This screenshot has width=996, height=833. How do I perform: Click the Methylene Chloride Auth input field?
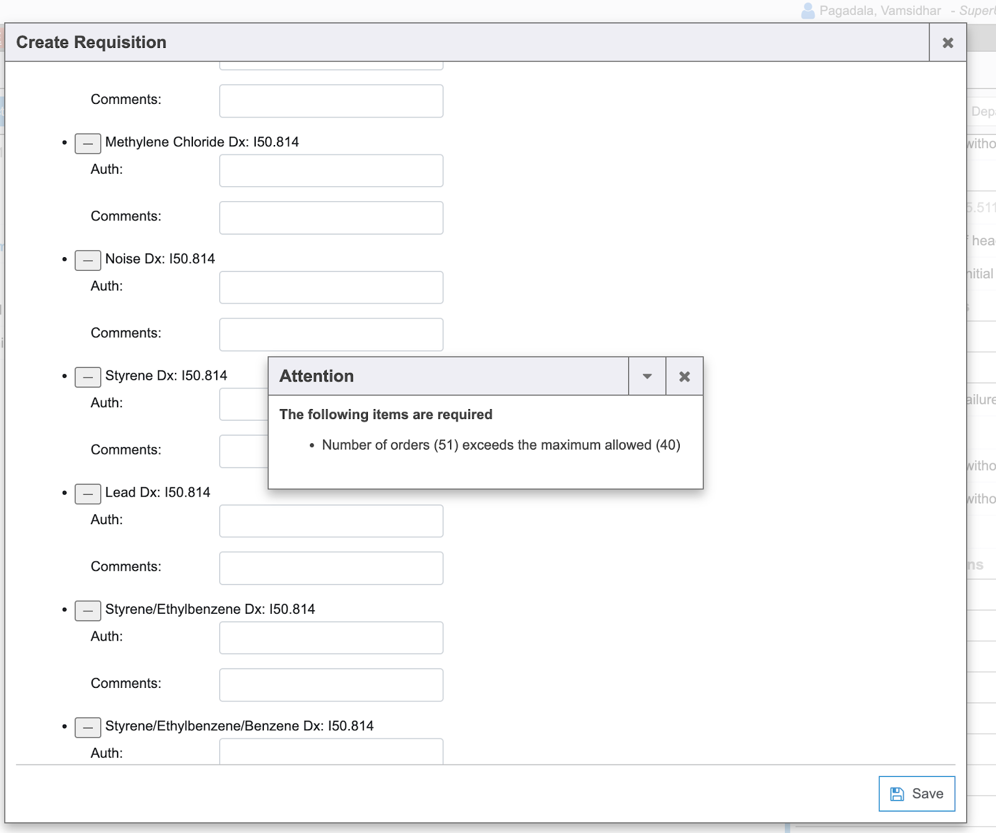(331, 171)
